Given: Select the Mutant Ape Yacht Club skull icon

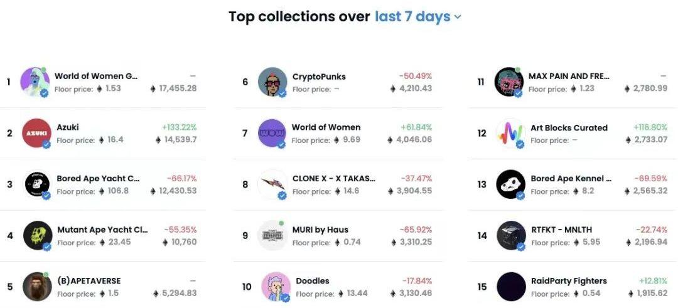Looking at the screenshot, I should point(38,235).
